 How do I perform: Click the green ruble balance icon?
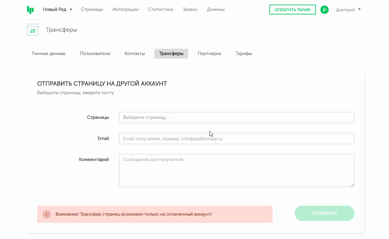324,10
